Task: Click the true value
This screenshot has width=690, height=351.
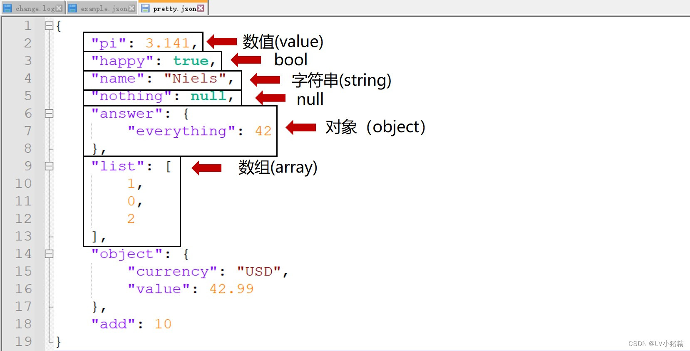Action: pyautogui.click(x=191, y=61)
